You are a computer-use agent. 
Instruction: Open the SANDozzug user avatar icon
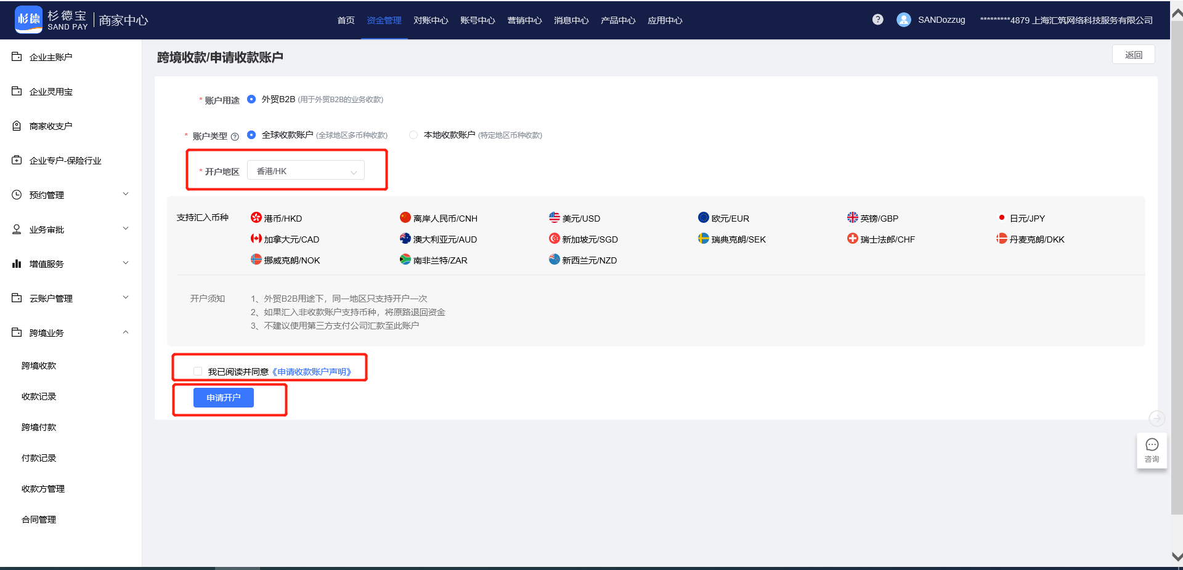903,19
